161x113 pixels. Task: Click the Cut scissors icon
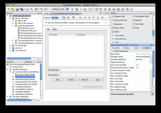pos(27,9)
